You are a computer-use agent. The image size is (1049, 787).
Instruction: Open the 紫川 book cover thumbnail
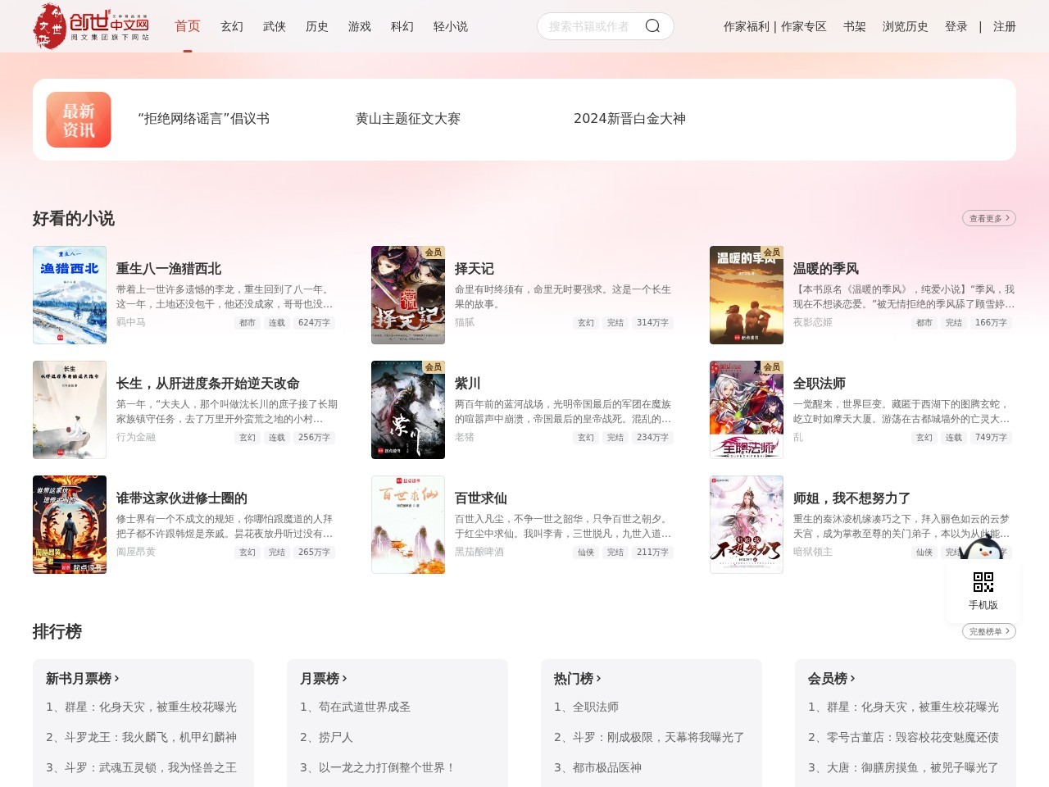pyautogui.click(x=408, y=410)
